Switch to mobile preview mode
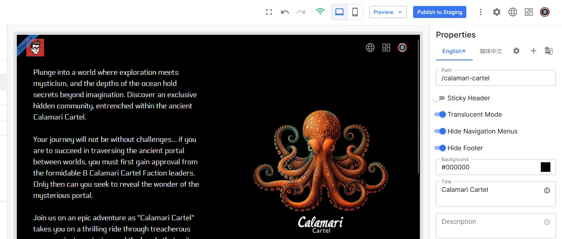This screenshot has height=239, width=562. tap(355, 12)
